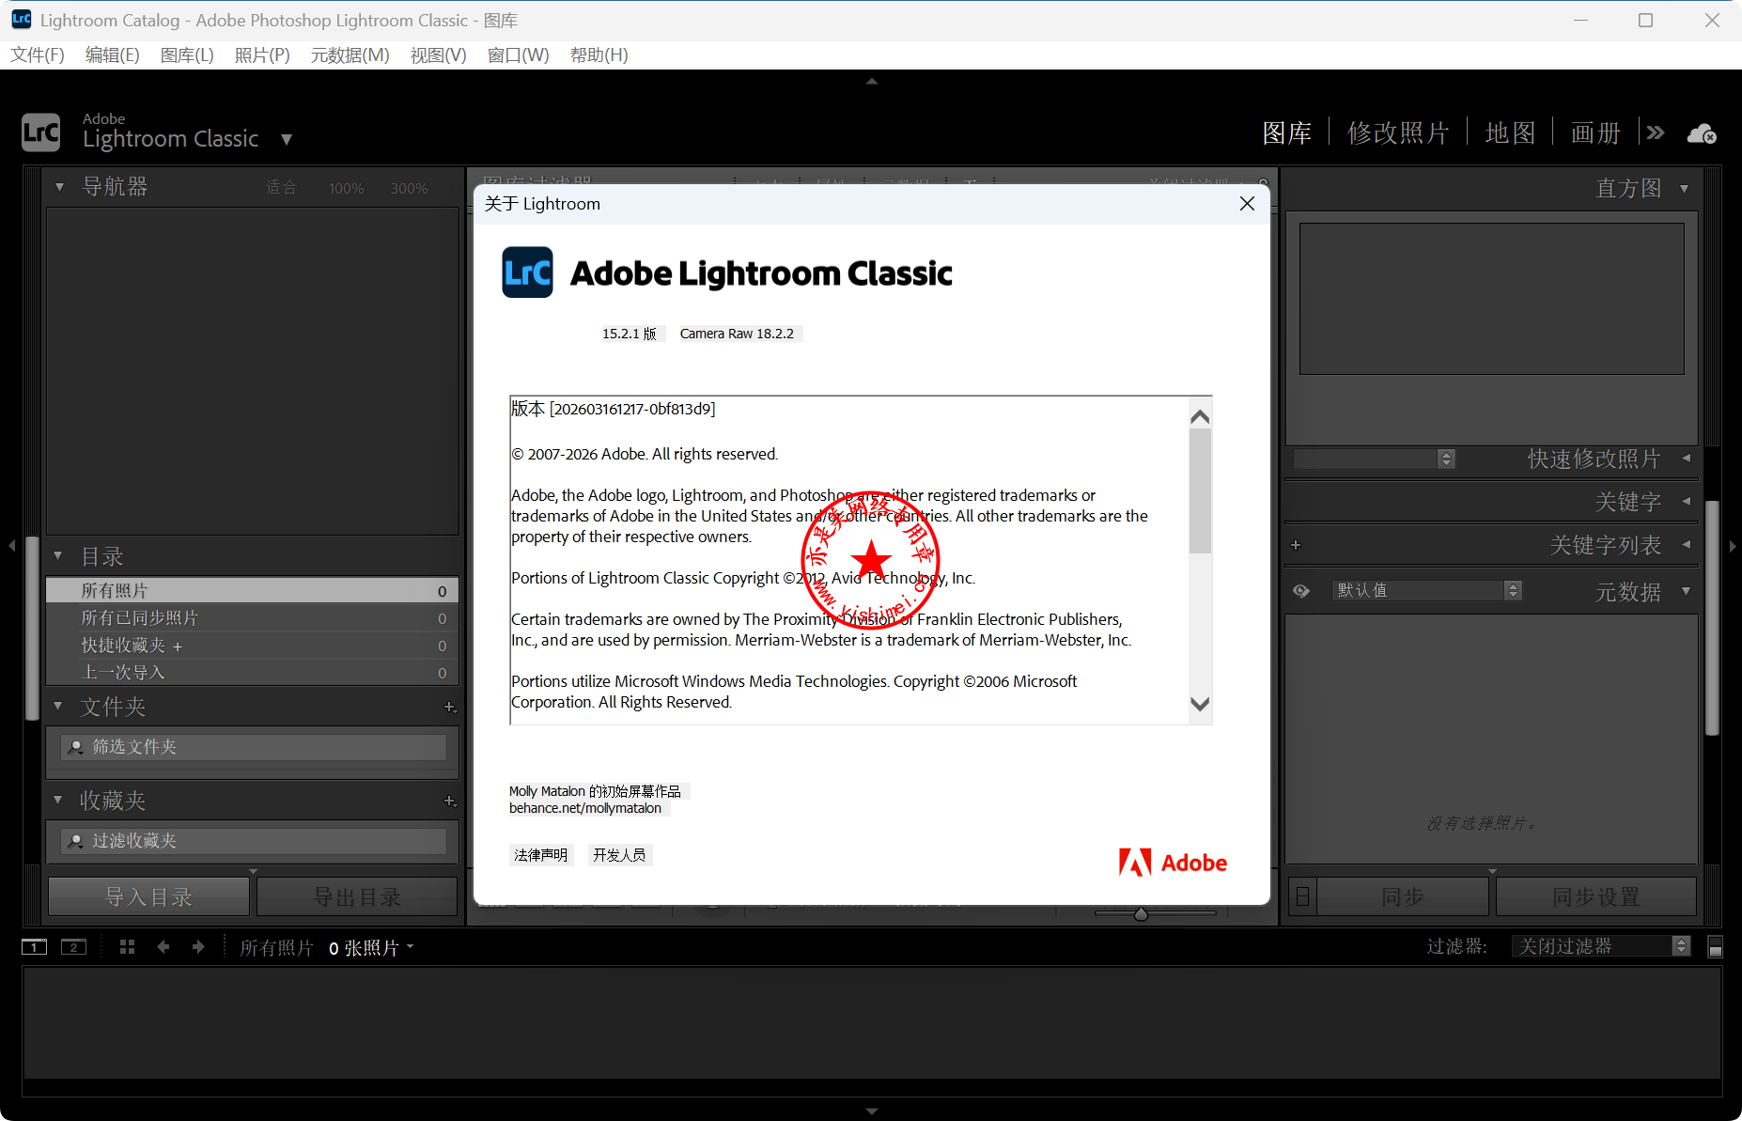The image size is (1742, 1121).
Task: Click the up arrow of credits scrollbar
Action: click(1200, 416)
